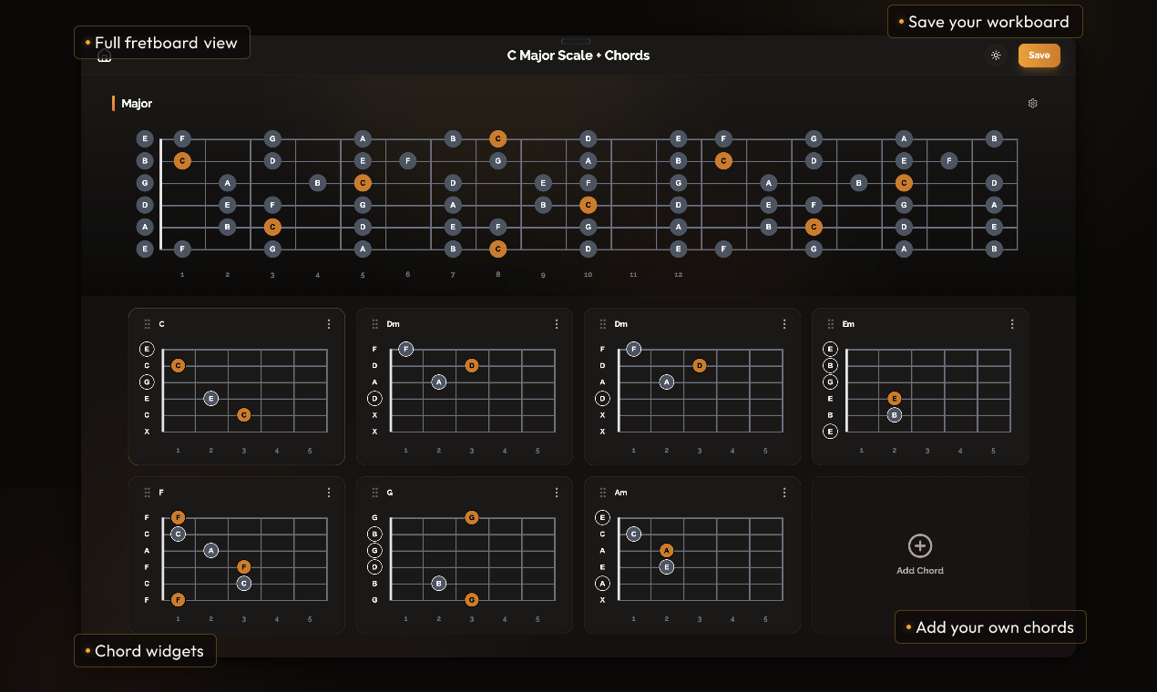Click the Major scale section heading
This screenshot has width=1157, height=692.
tap(137, 104)
